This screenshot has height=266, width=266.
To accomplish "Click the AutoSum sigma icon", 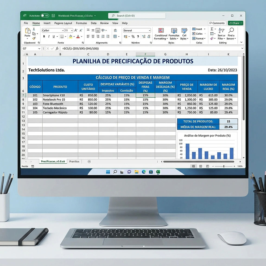I will click(x=212, y=29).
